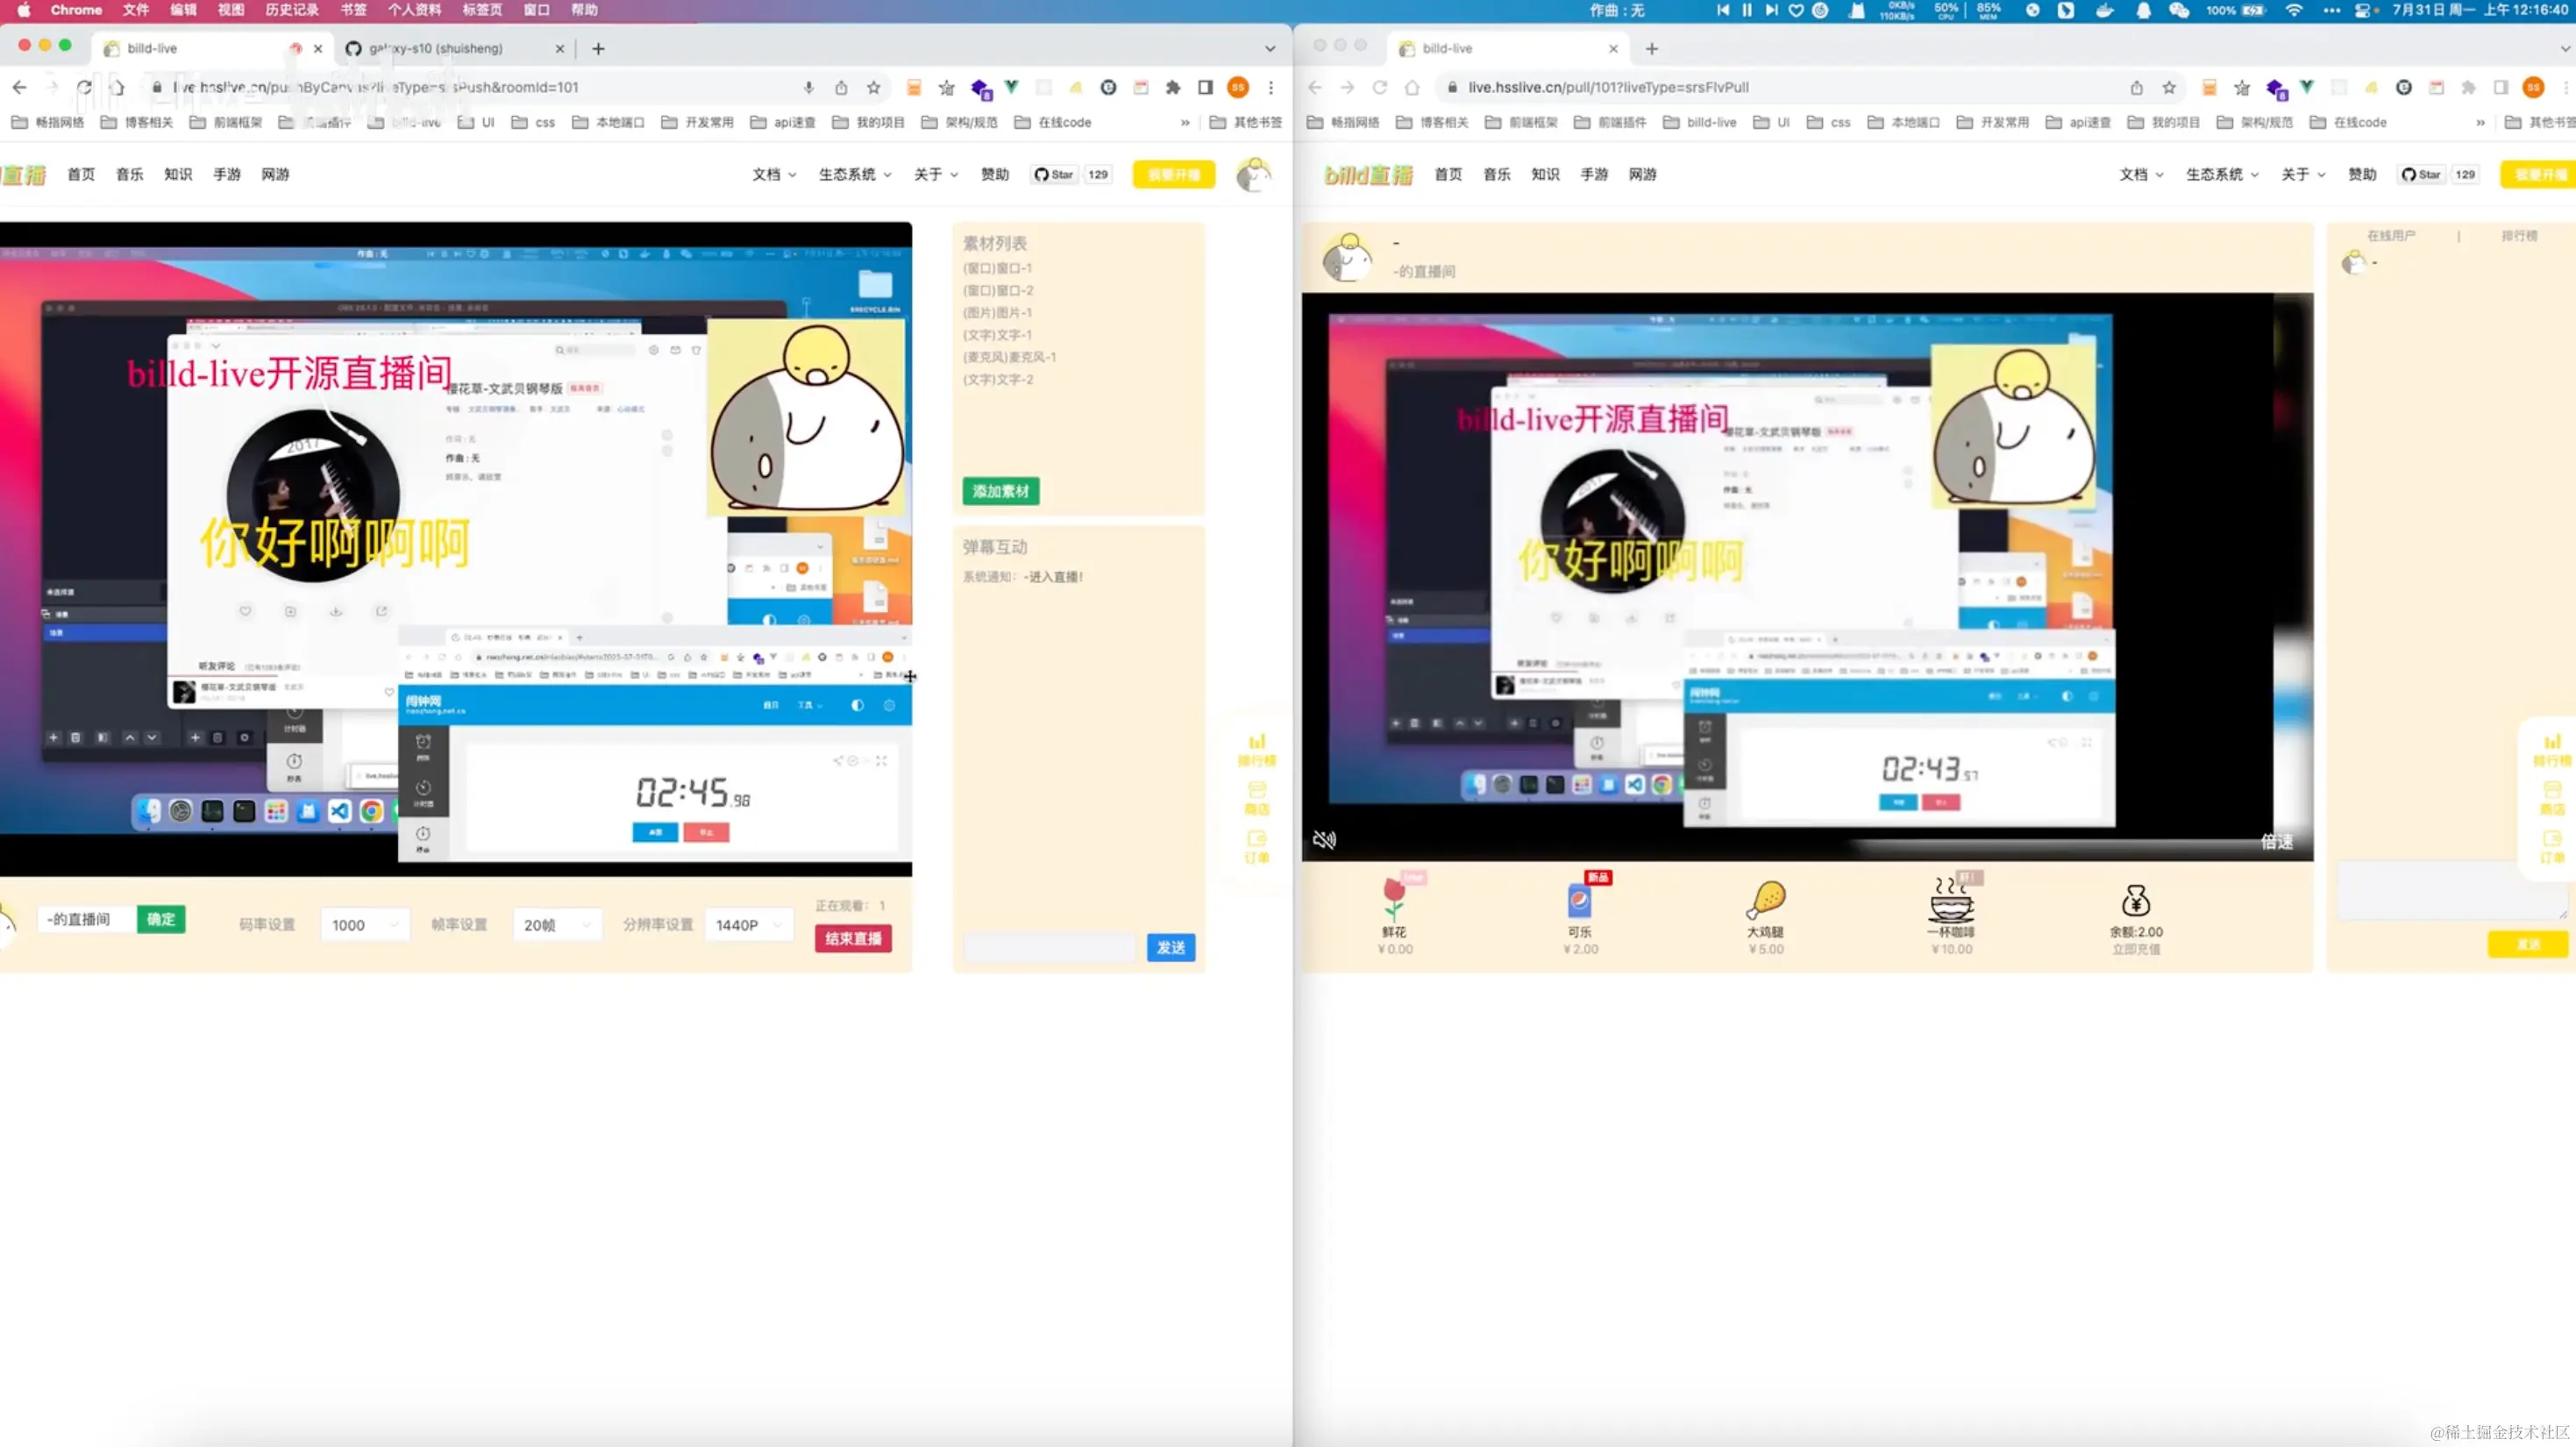
Task: Bookmark page with star in left address bar
Action: (873, 87)
